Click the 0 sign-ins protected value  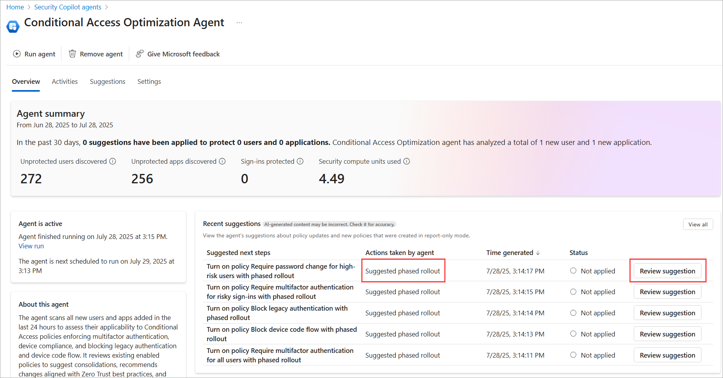(x=244, y=179)
